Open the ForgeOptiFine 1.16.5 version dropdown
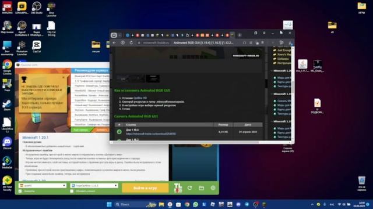 94,186
